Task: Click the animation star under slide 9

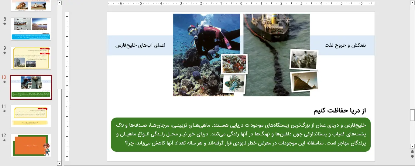Action: pyautogui.click(x=4, y=53)
